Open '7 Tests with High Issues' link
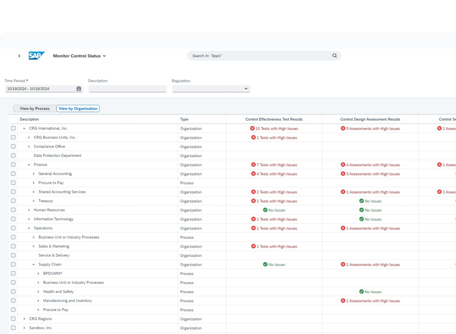The height and width of the screenshot is (334, 456). pos(277,165)
